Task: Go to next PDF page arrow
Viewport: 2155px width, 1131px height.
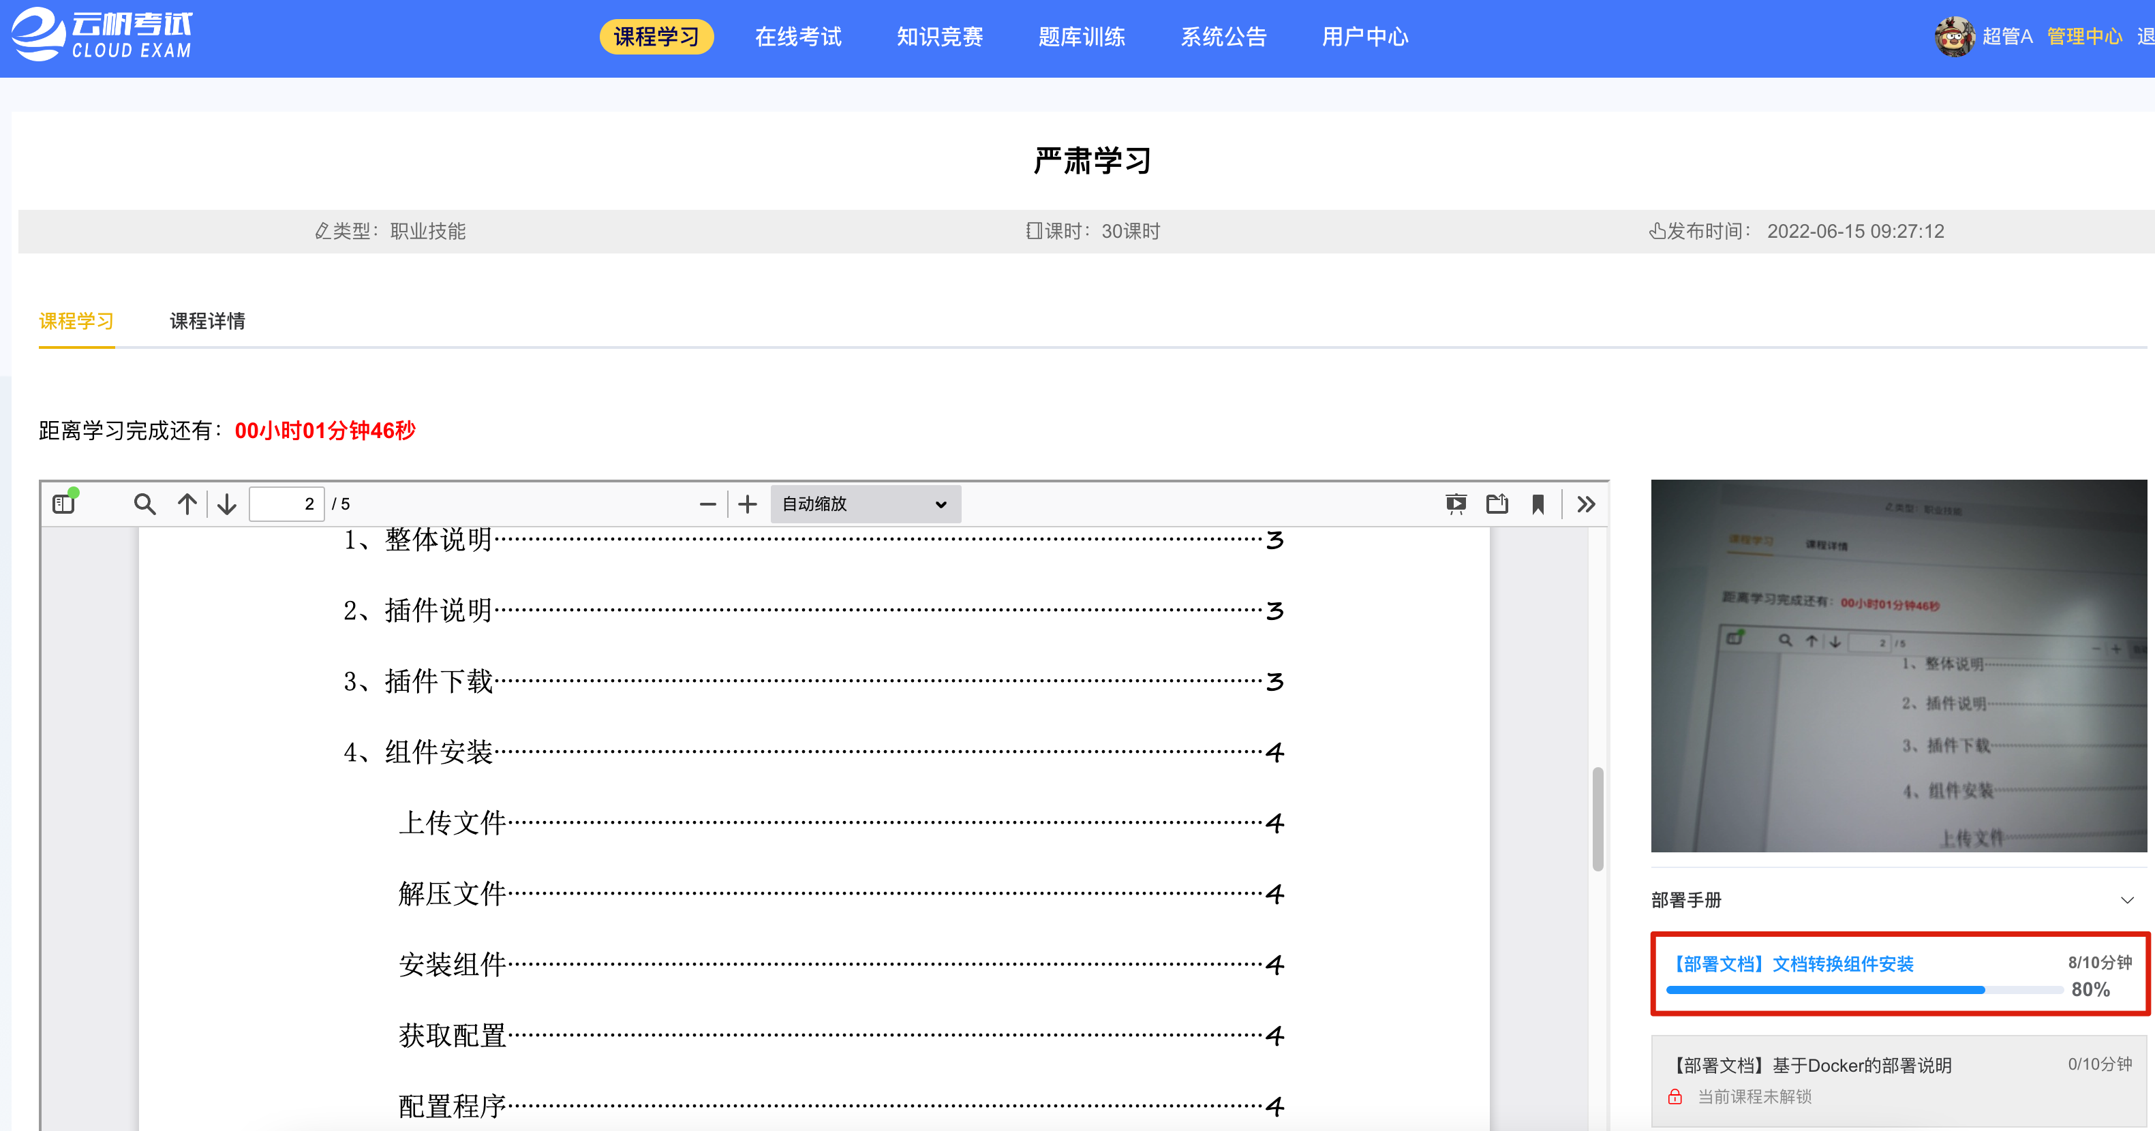Action: click(x=227, y=503)
